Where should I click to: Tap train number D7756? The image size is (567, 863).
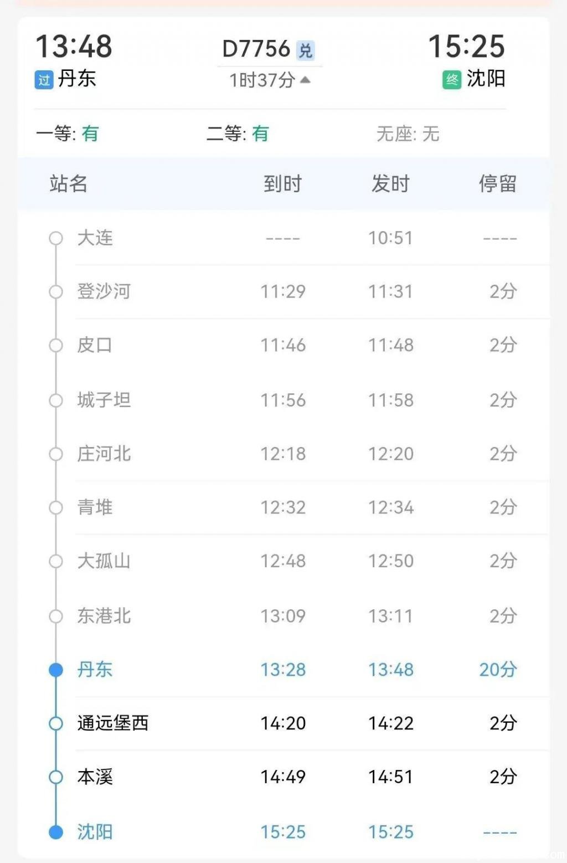click(256, 49)
